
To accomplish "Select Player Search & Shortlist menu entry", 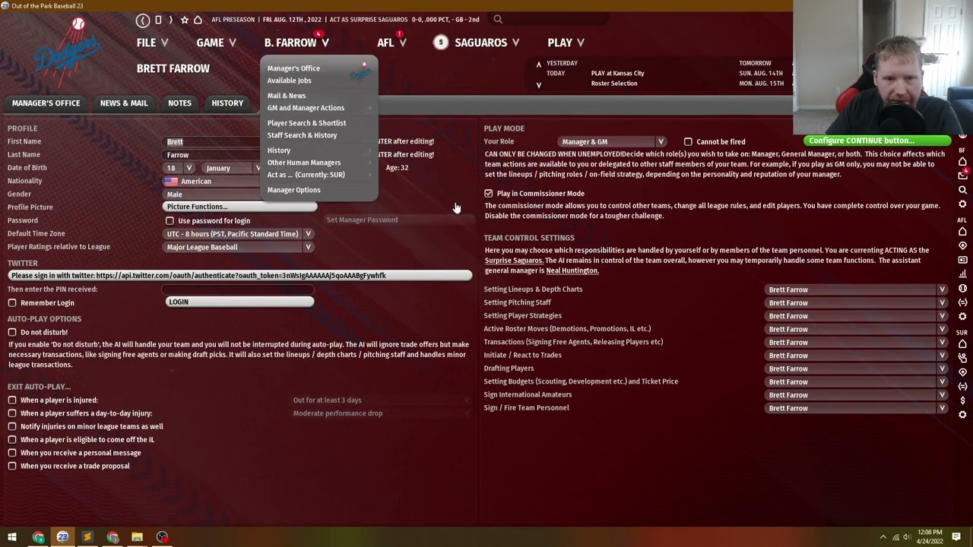I will tap(306, 123).
